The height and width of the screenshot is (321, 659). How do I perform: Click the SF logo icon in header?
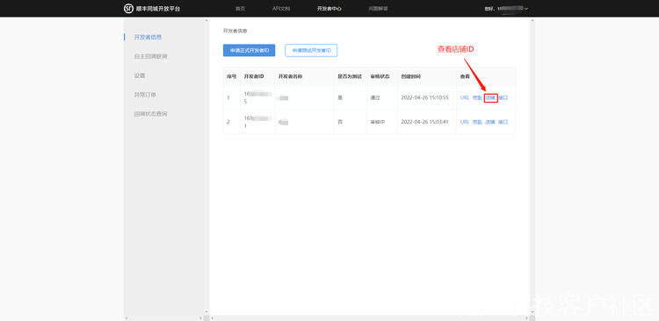point(128,9)
